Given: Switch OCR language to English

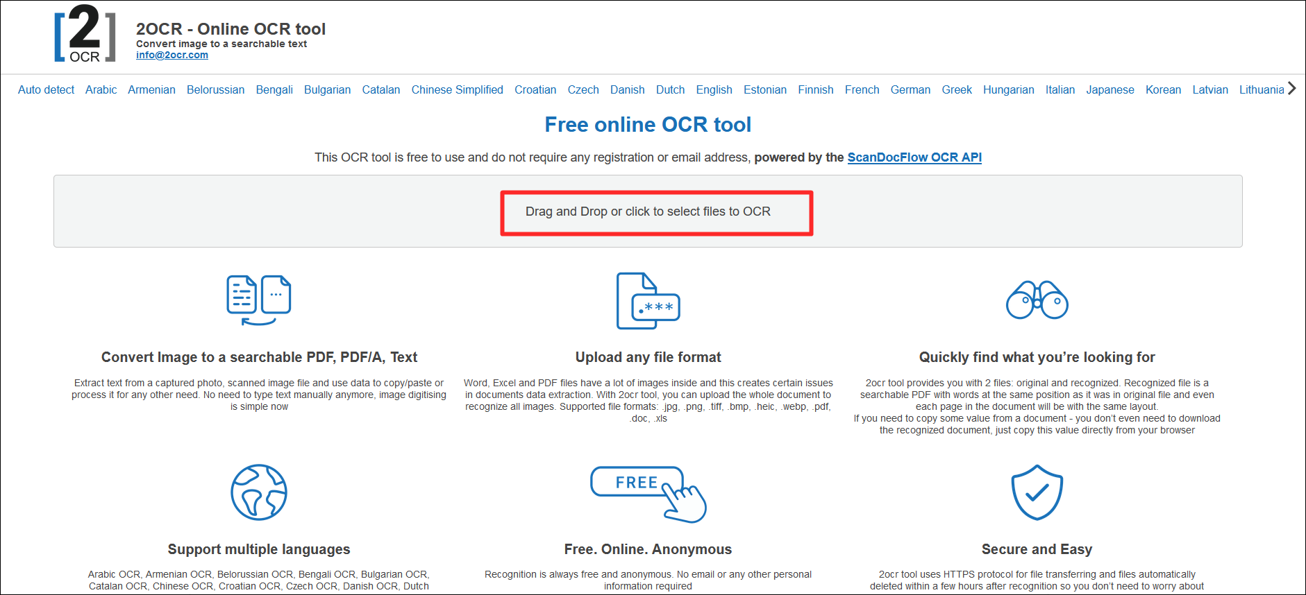Looking at the screenshot, I should [x=714, y=89].
